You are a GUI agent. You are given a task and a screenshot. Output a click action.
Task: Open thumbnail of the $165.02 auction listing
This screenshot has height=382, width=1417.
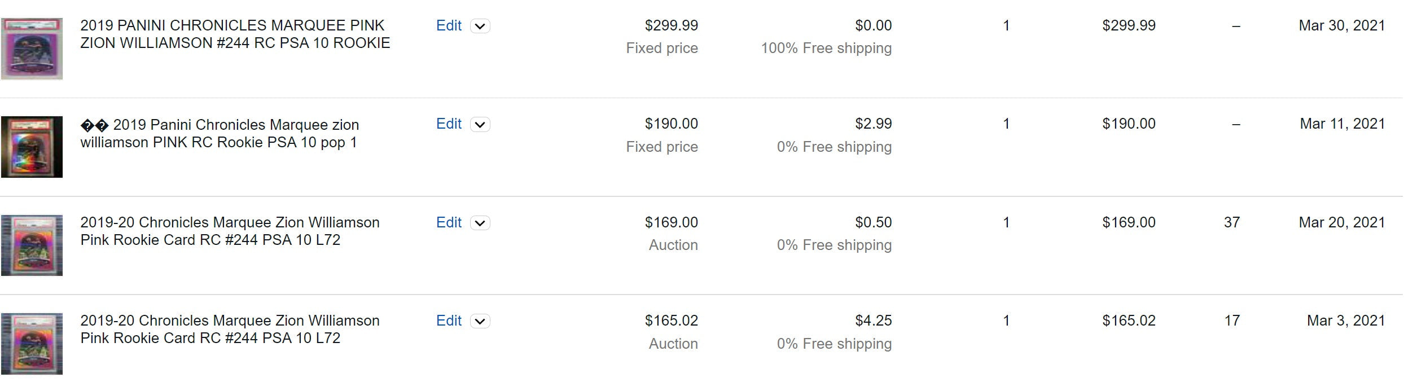click(x=32, y=344)
